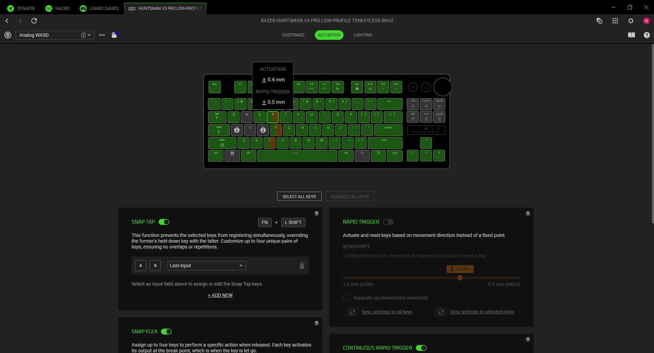Switch to the Synapse tab

21,8
